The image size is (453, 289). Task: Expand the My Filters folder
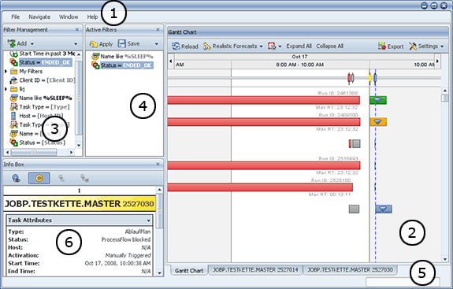click(x=6, y=72)
